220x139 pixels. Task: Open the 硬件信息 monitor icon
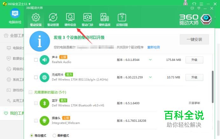pos(70,17)
